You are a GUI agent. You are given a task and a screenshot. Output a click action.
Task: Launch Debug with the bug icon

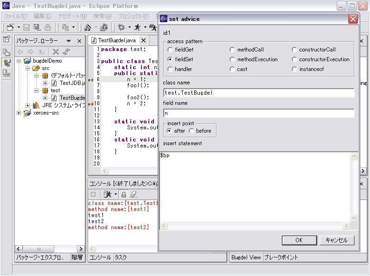coord(121,27)
